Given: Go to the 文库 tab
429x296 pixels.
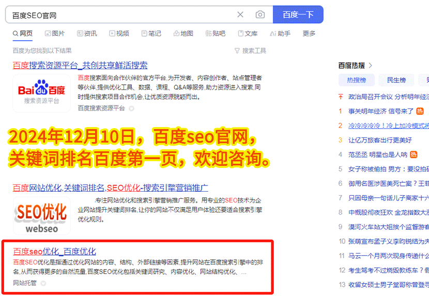Looking at the screenshot, I should click(248, 34).
